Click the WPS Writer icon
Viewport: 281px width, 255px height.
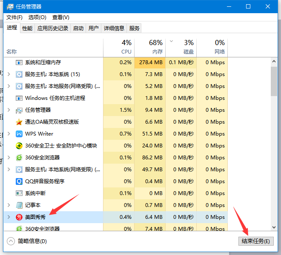pyautogui.click(x=19, y=134)
